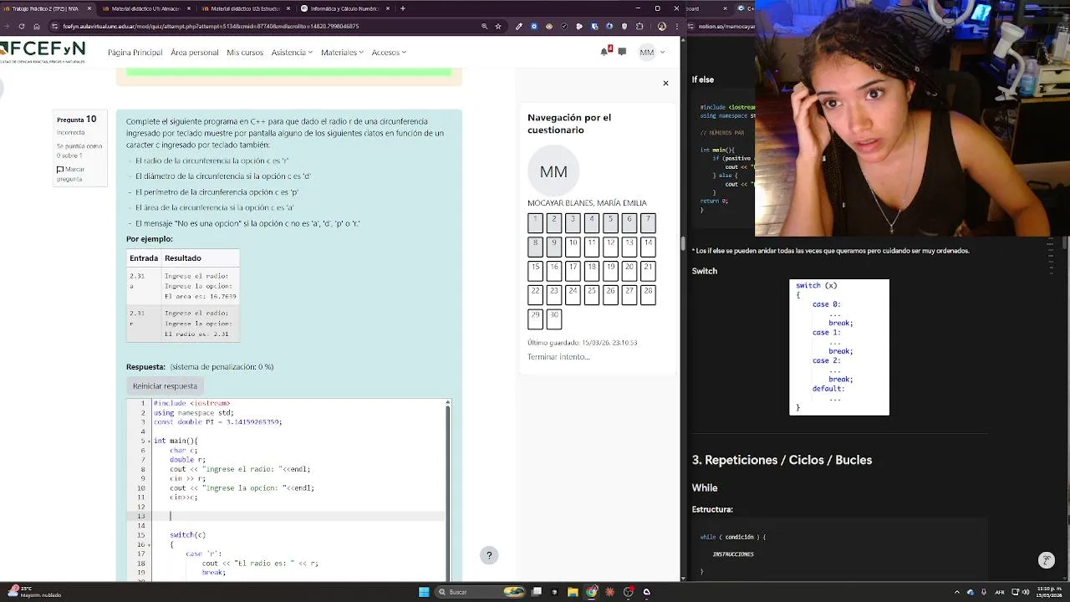1070x602 pixels.
Task: Click the round floating button in Notion window
Action: pyautogui.click(x=1046, y=560)
